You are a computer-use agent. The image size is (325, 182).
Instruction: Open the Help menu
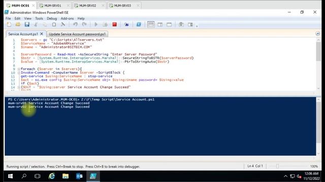click(81, 18)
